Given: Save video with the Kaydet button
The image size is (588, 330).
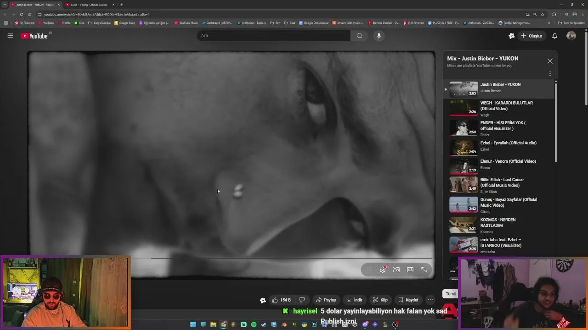Looking at the screenshot, I should (408, 300).
